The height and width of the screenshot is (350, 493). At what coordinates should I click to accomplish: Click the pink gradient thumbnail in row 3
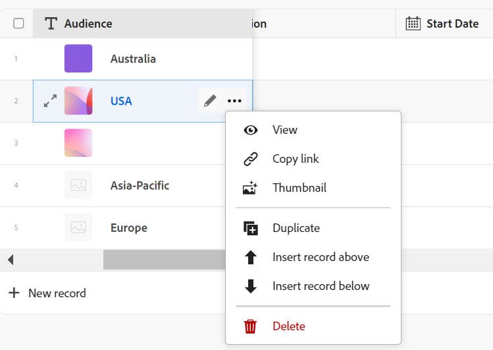tap(78, 143)
